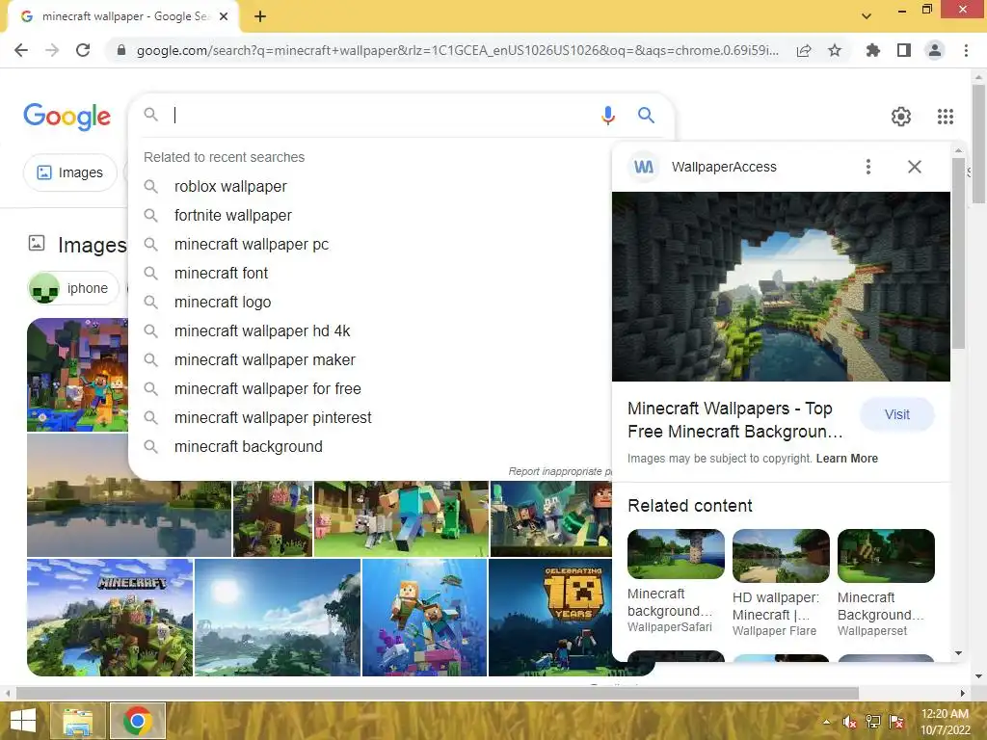
Task: Click the taskbar clock and date
Action: click(945, 722)
